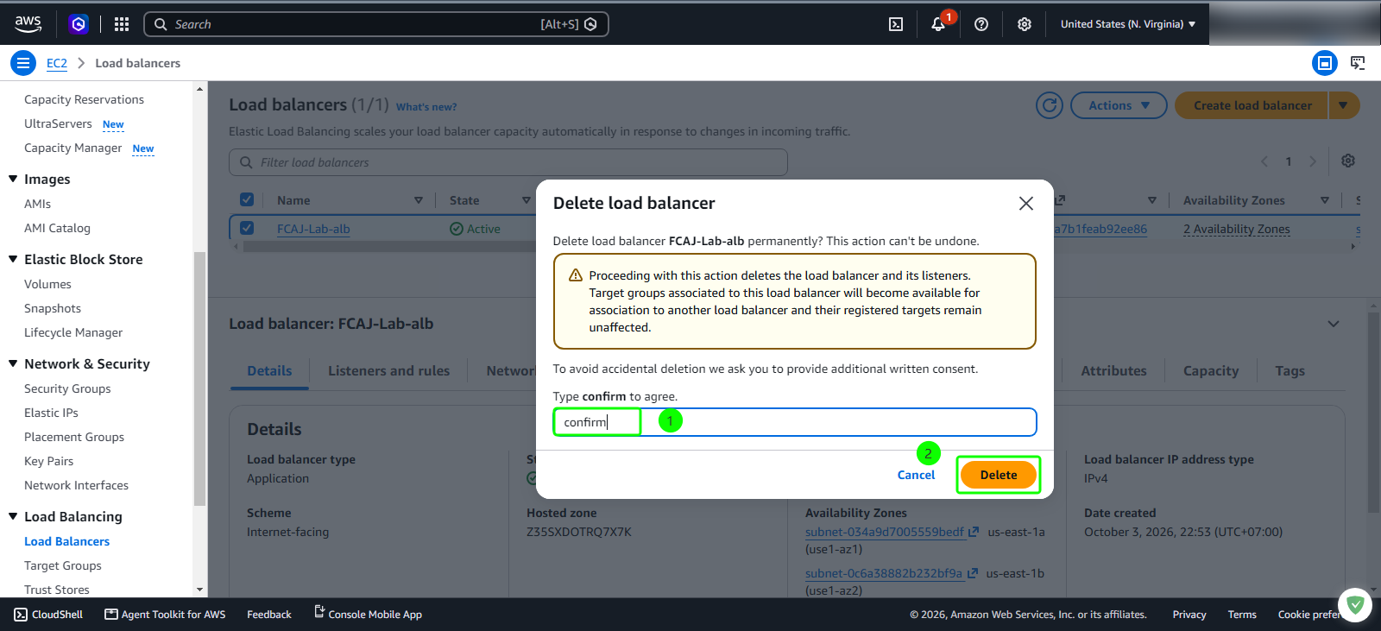
Task: Open the services grid menu
Action: (x=122, y=24)
